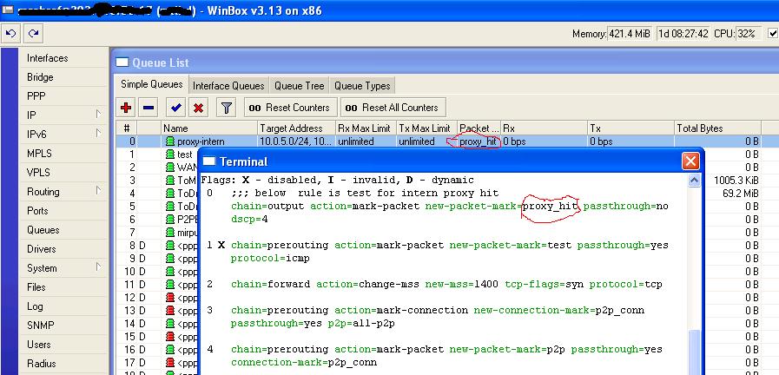Open Drivers menu item
The image size is (779, 375).
(x=41, y=249)
